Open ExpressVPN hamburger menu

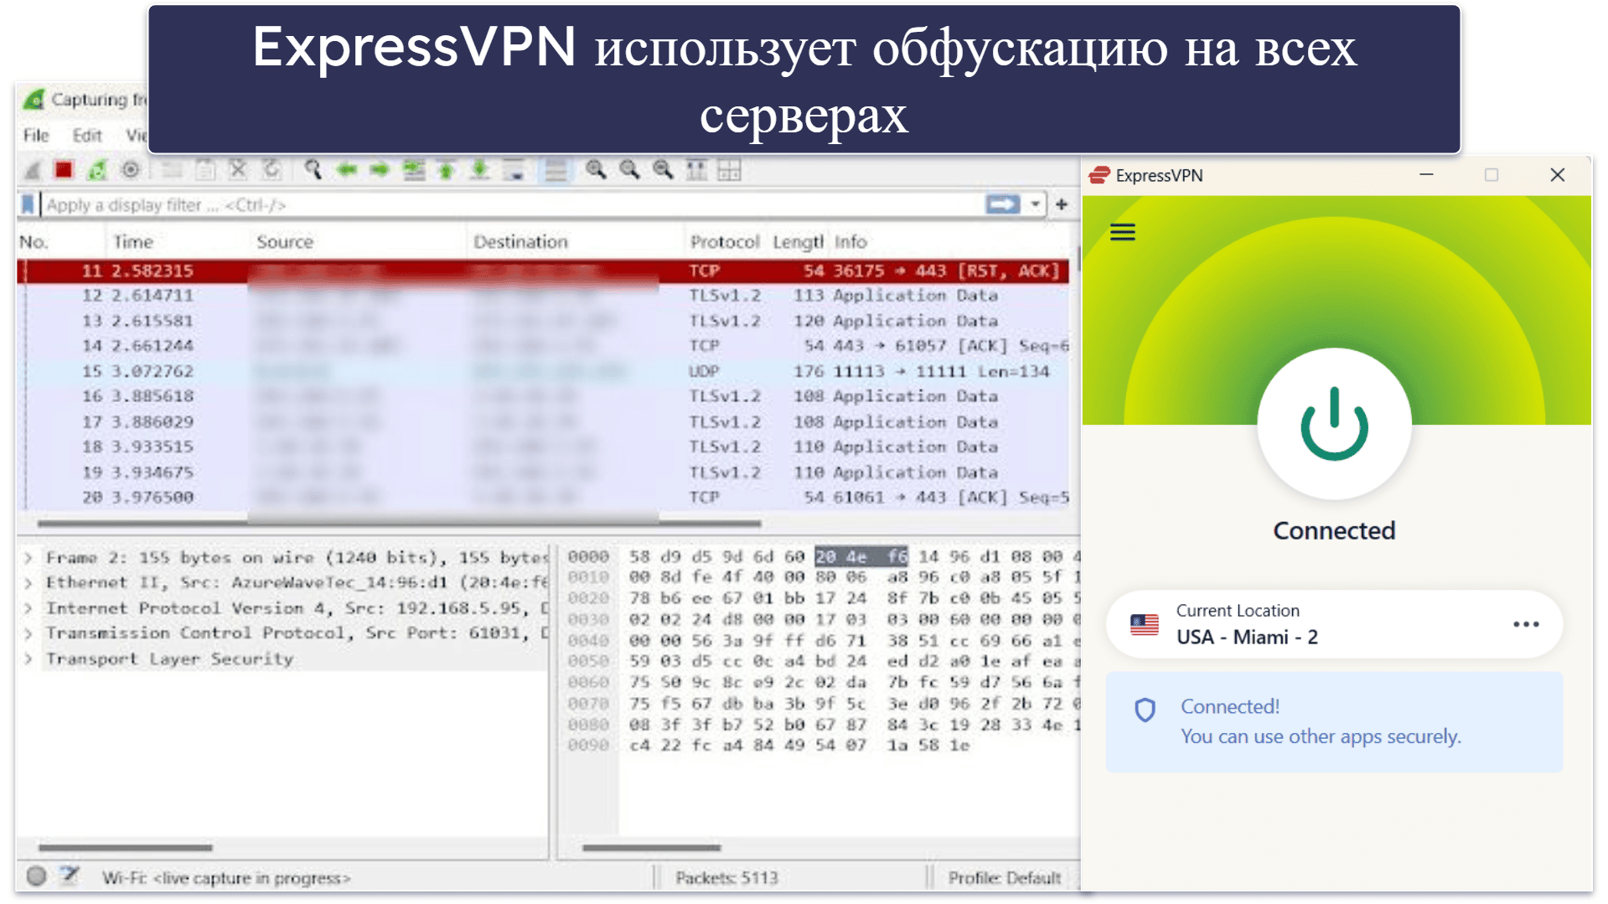[1122, 232]
